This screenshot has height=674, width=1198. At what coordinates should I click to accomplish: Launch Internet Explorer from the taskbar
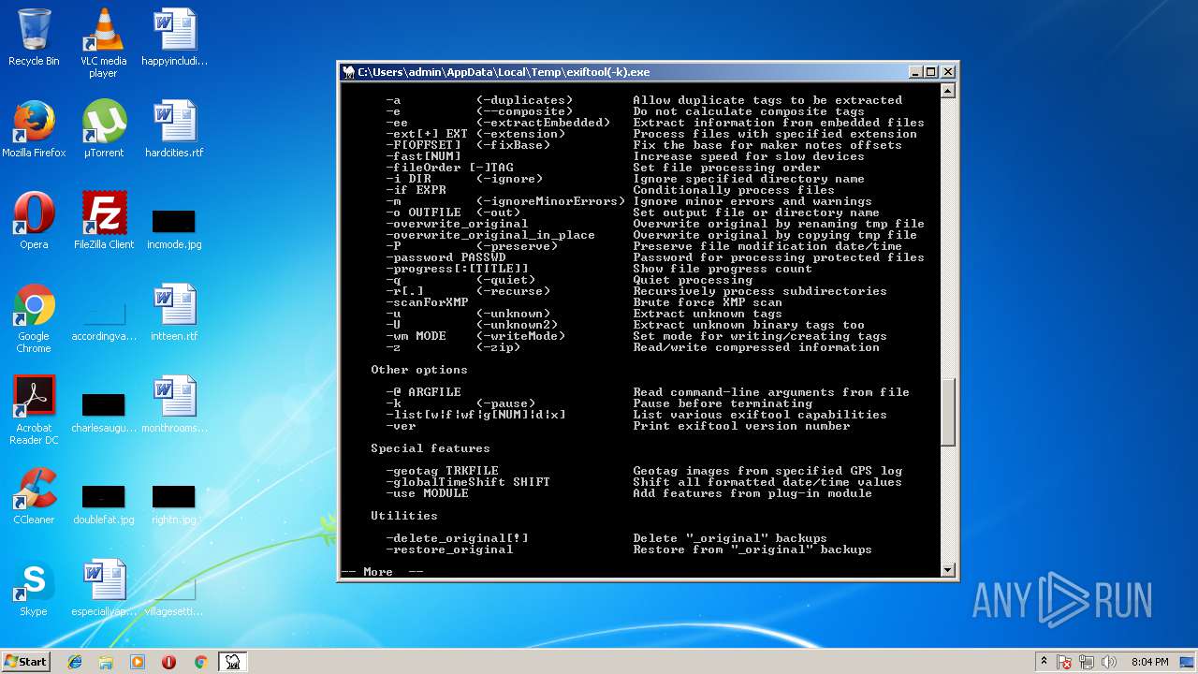tap(75, 662)
